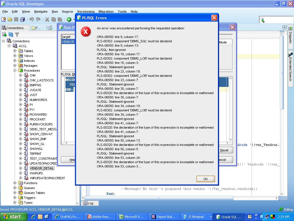Click the New Connection green plus icon
Image resolution: width=294 pixels, height=221 pixels.
click(x=4, y=35)
